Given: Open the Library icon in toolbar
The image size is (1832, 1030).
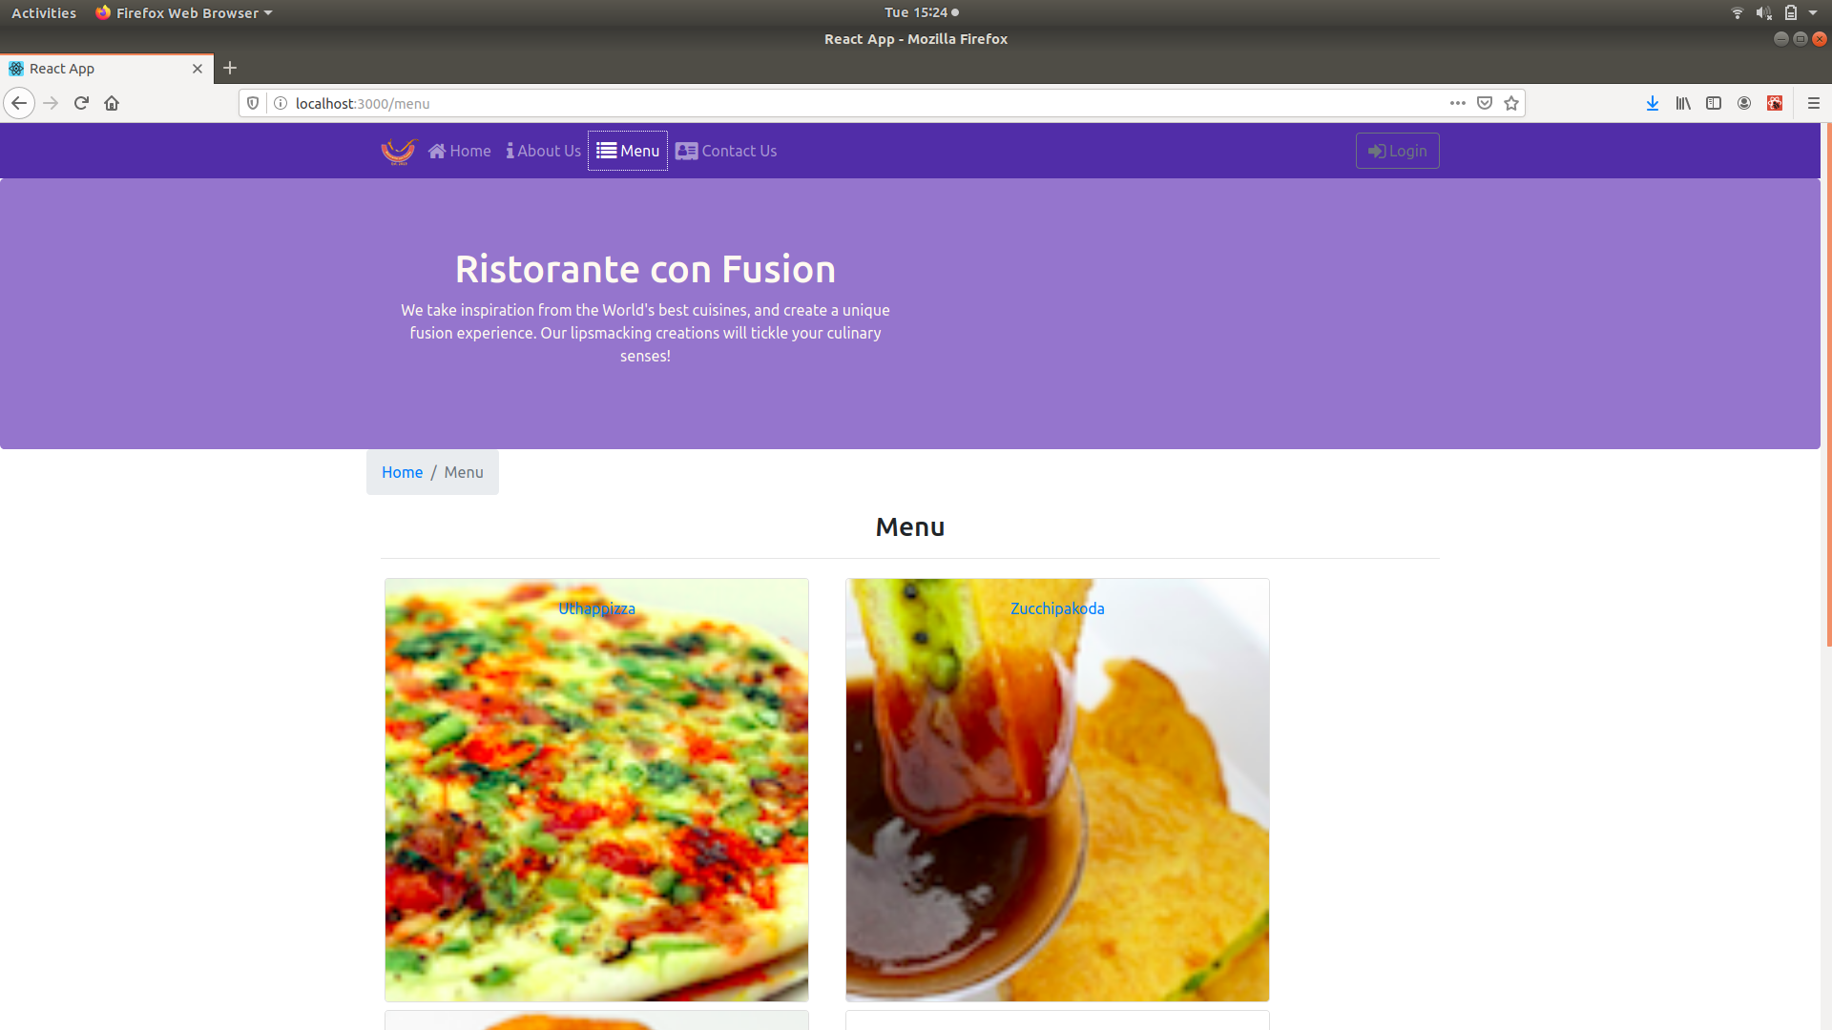Looking at the screenshot, I should [x=1683, y=103].
